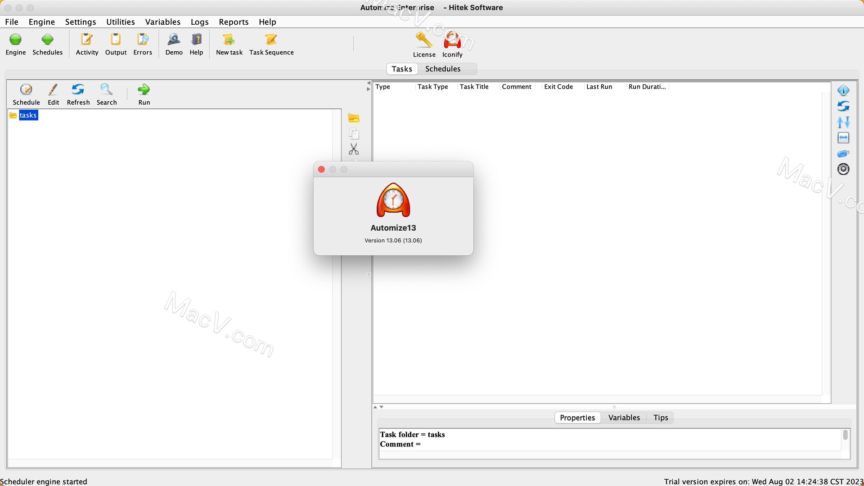Open the Help menu in menu bar

pos(267,22)
